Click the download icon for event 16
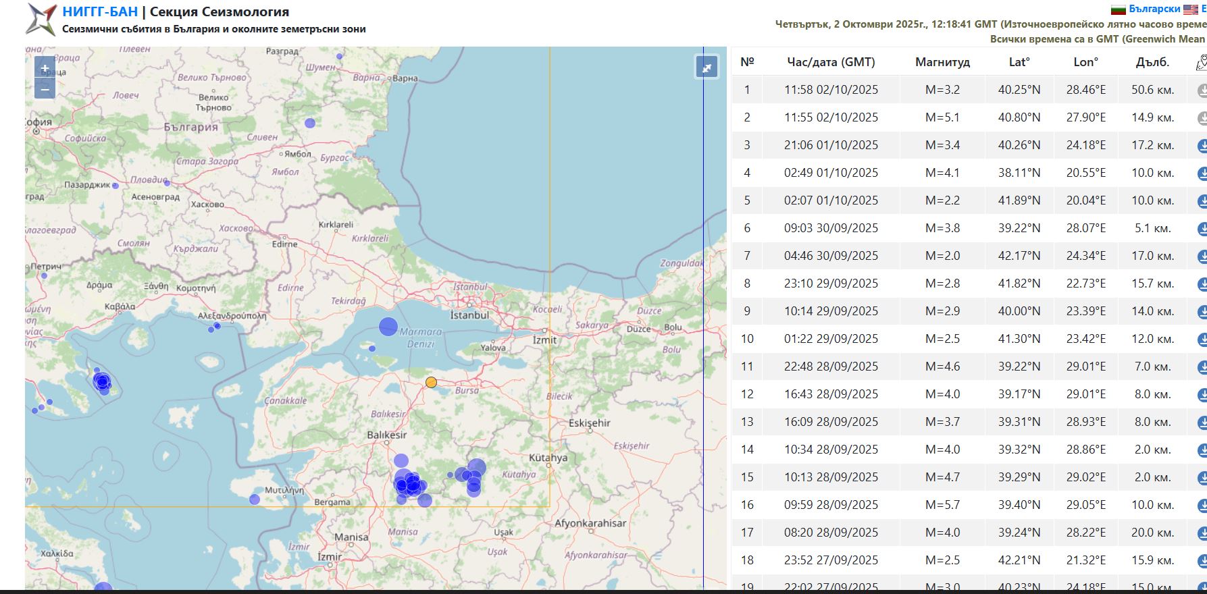This screenshot has height=594, width=1207. 1202,505
